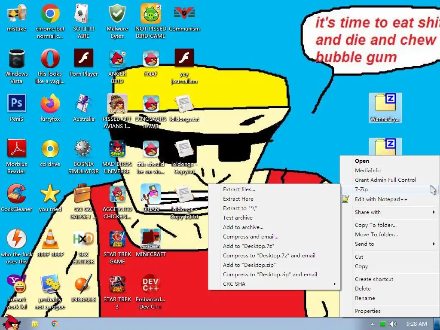Image resolution: width=440 pixels, height=330 pixels.
Task: Click the 'MINECRAFT' desktop icon
Action: point(151,238)
